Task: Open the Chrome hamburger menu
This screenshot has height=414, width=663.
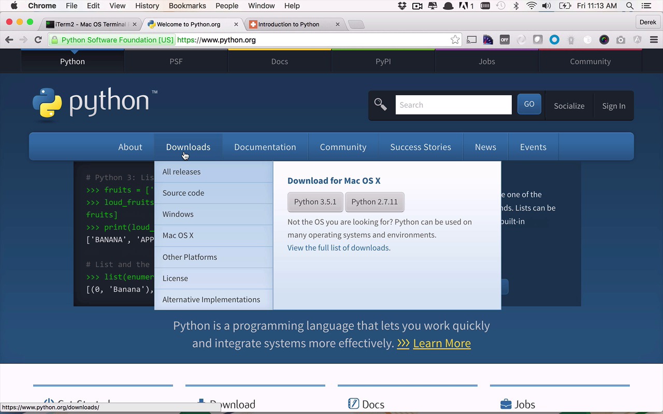Action: [654, 40]
